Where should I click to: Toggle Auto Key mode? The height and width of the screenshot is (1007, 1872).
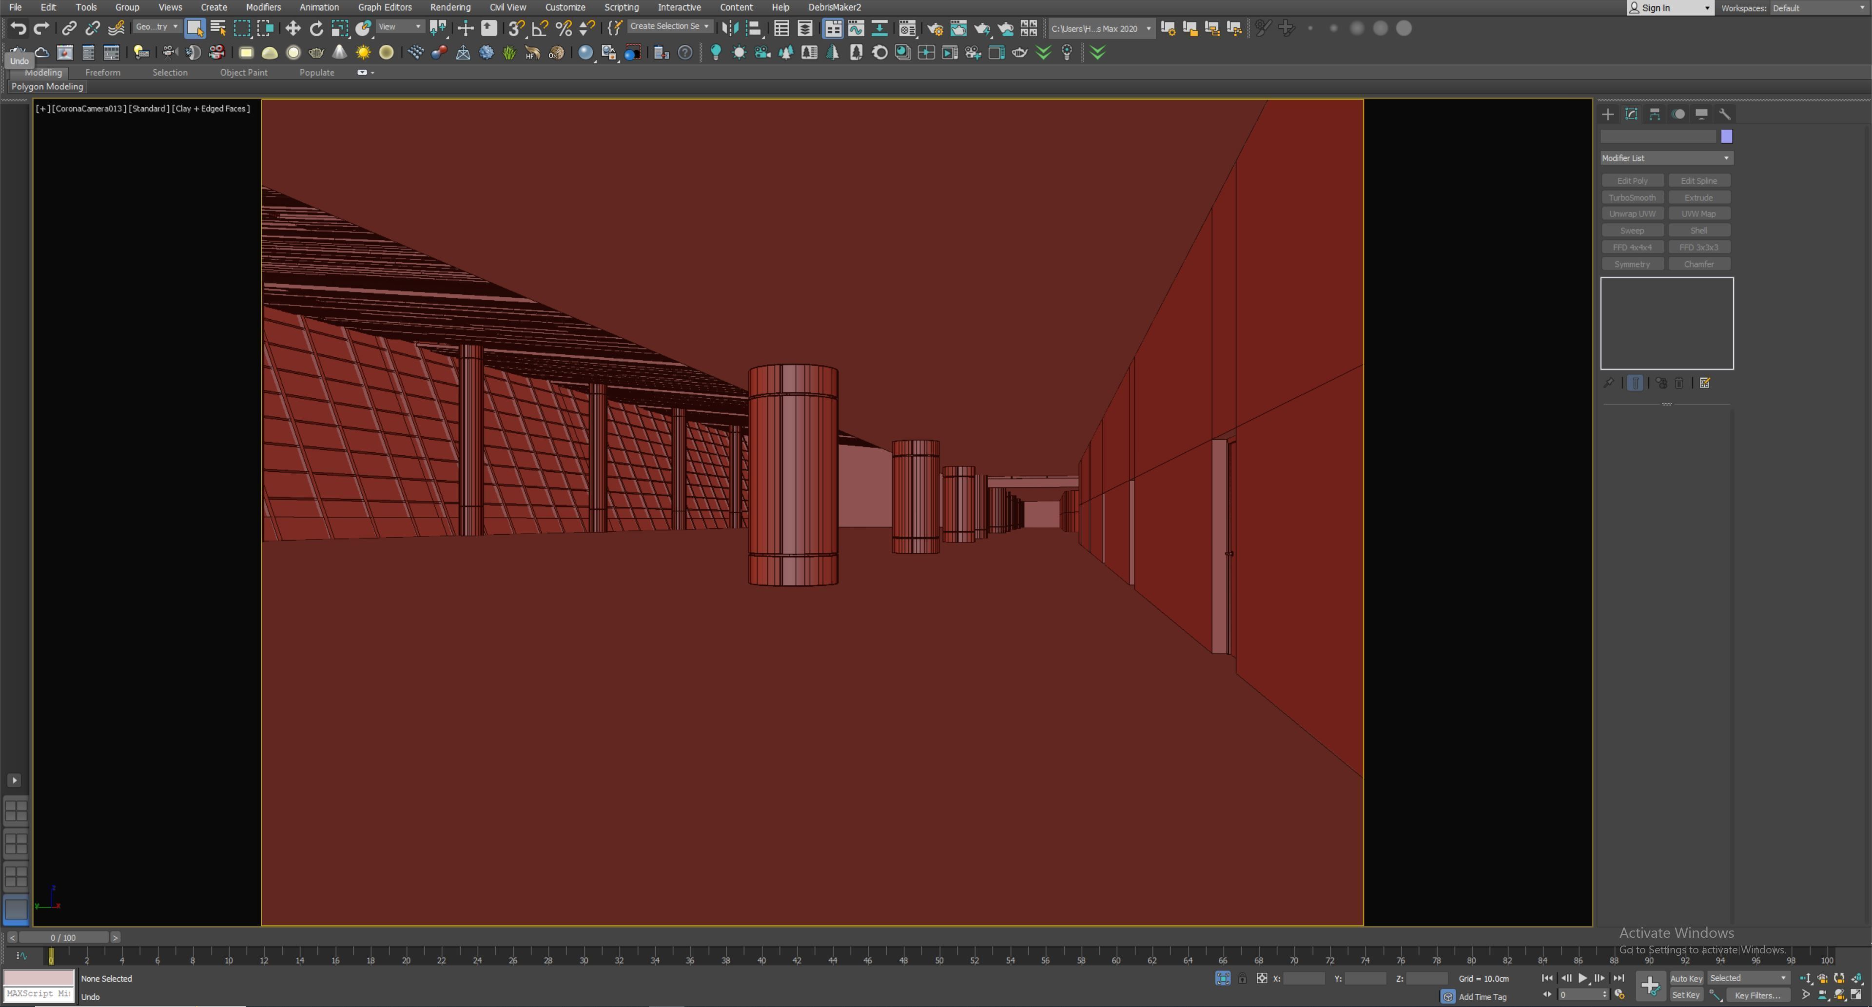(1686, 979)
